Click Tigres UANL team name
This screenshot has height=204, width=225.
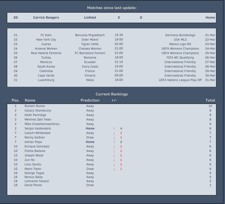pos(90,44)
